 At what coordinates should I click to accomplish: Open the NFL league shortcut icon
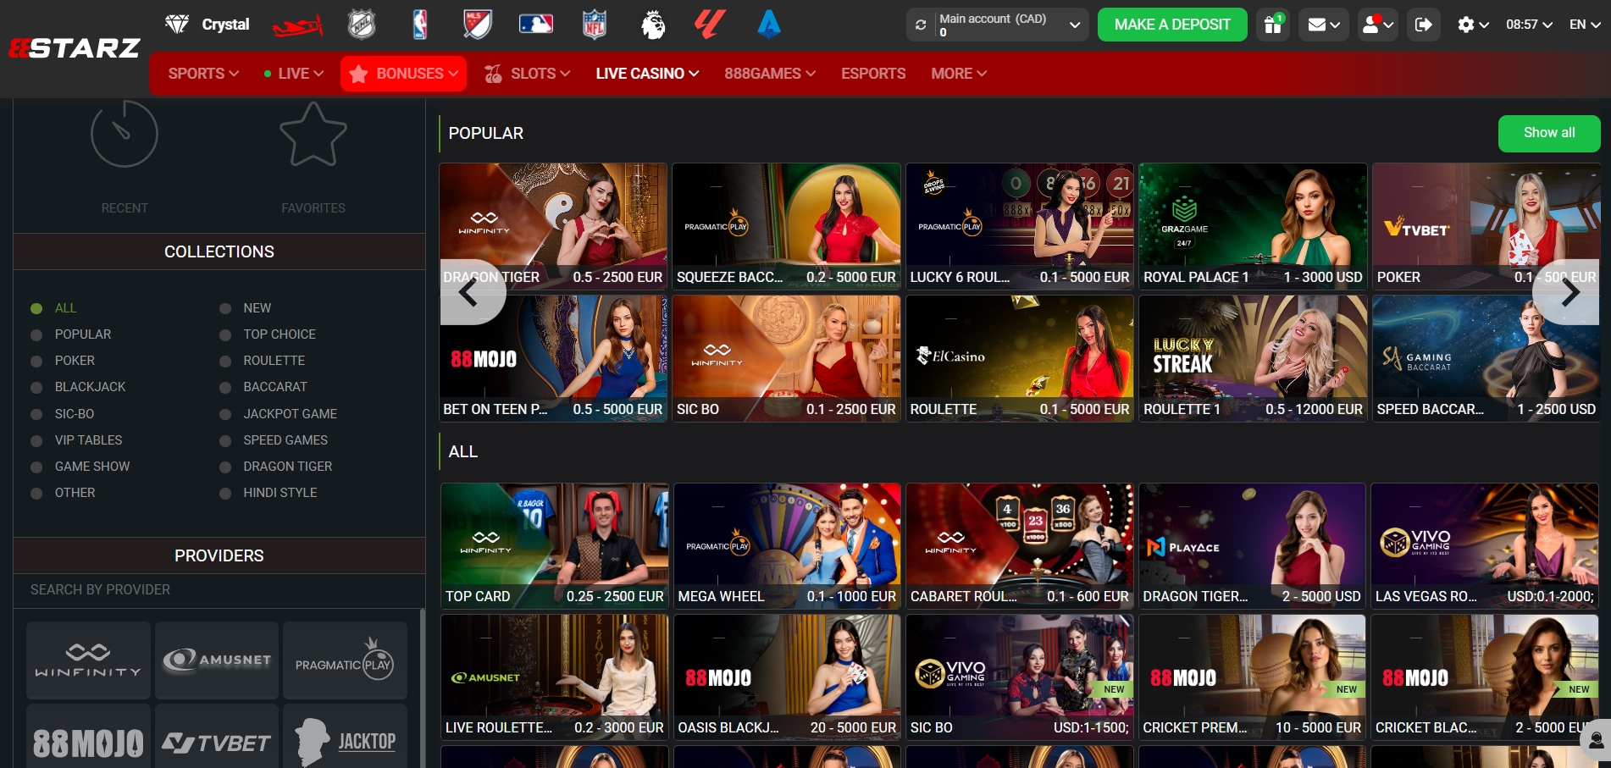click(x=595, y=25)
